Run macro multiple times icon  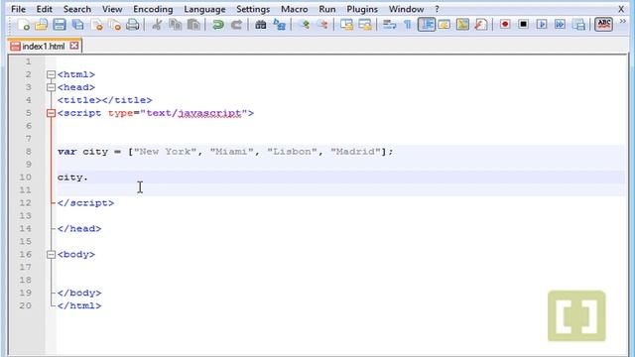click(x=560, y=25)
